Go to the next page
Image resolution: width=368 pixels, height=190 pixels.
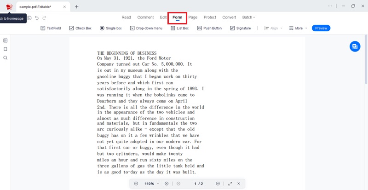(x=218, y=184)
